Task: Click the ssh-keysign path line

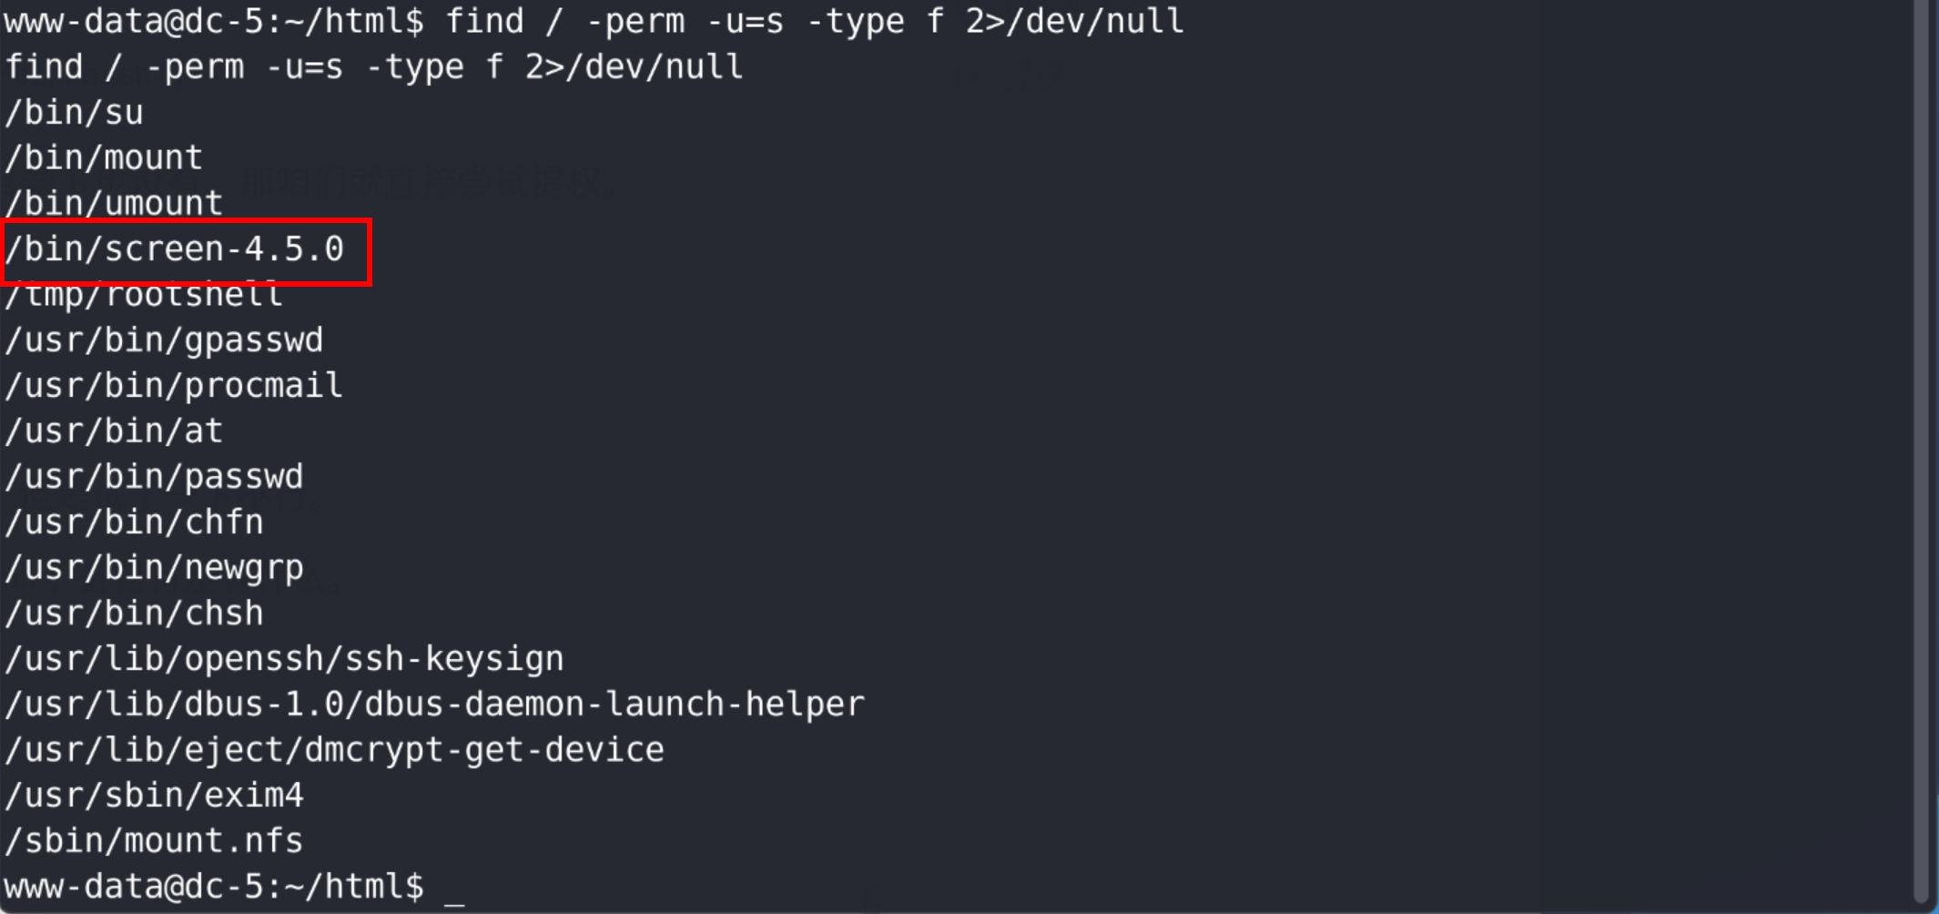Action: 285,659
